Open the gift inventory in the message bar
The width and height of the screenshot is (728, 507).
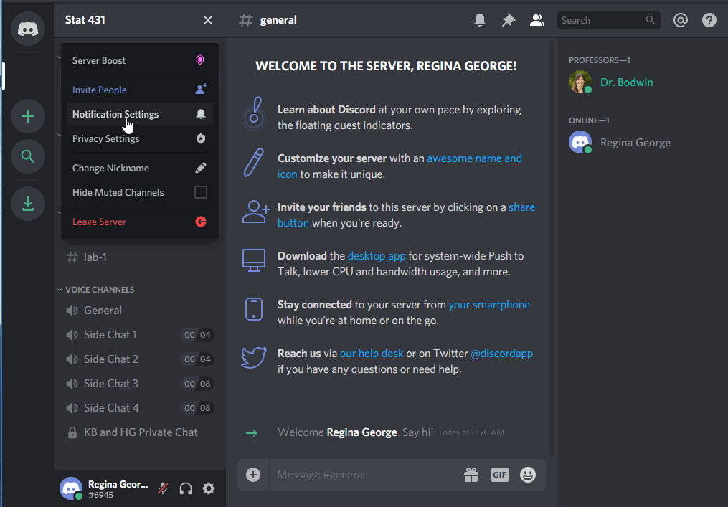[471, 475]
